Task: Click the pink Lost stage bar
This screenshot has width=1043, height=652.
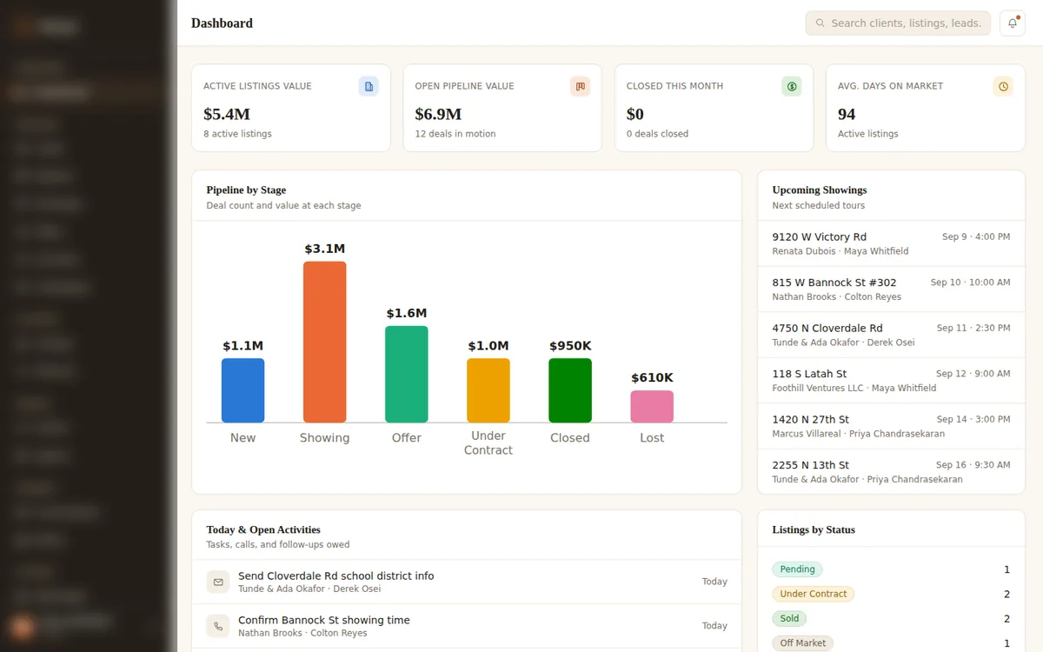Action: (652, 406)
